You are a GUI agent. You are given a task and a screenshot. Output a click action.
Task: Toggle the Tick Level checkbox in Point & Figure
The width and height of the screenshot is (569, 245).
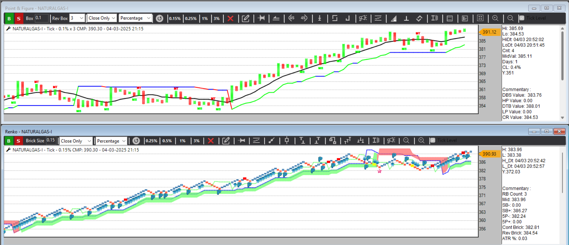(x=522, y=18)
